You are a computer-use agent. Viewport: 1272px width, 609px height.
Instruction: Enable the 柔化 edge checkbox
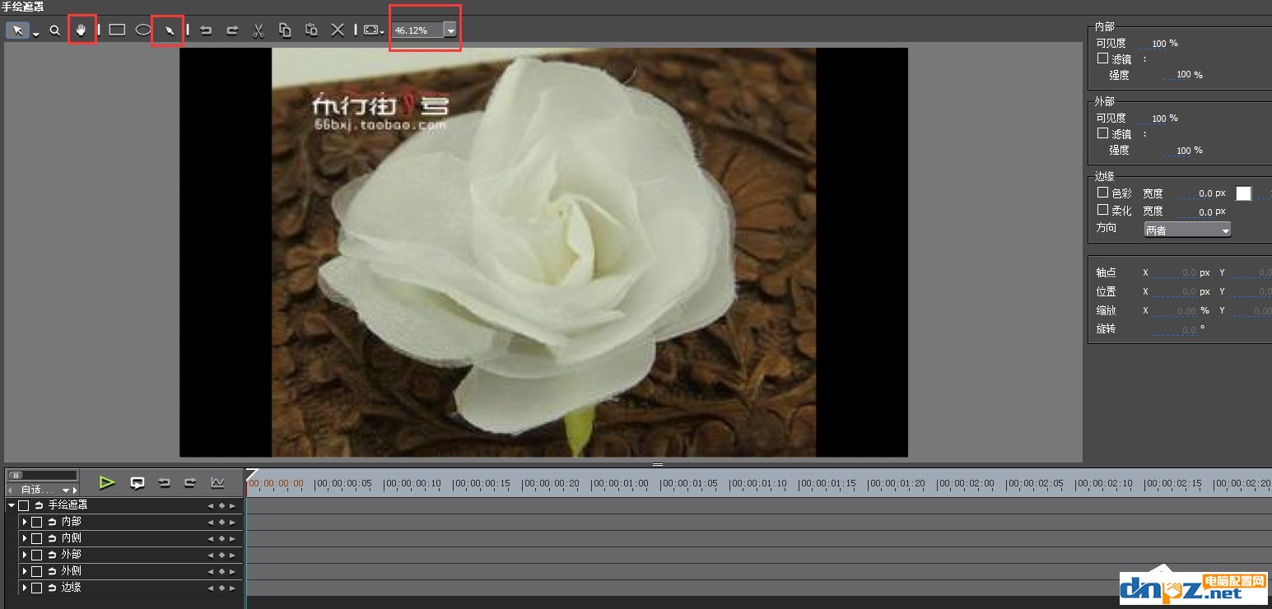pos(1103,210)
